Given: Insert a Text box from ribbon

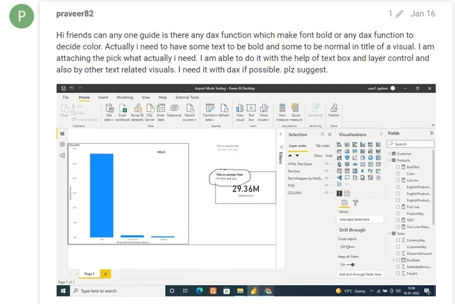Looking at the screenshot, I should coord(251,112).
